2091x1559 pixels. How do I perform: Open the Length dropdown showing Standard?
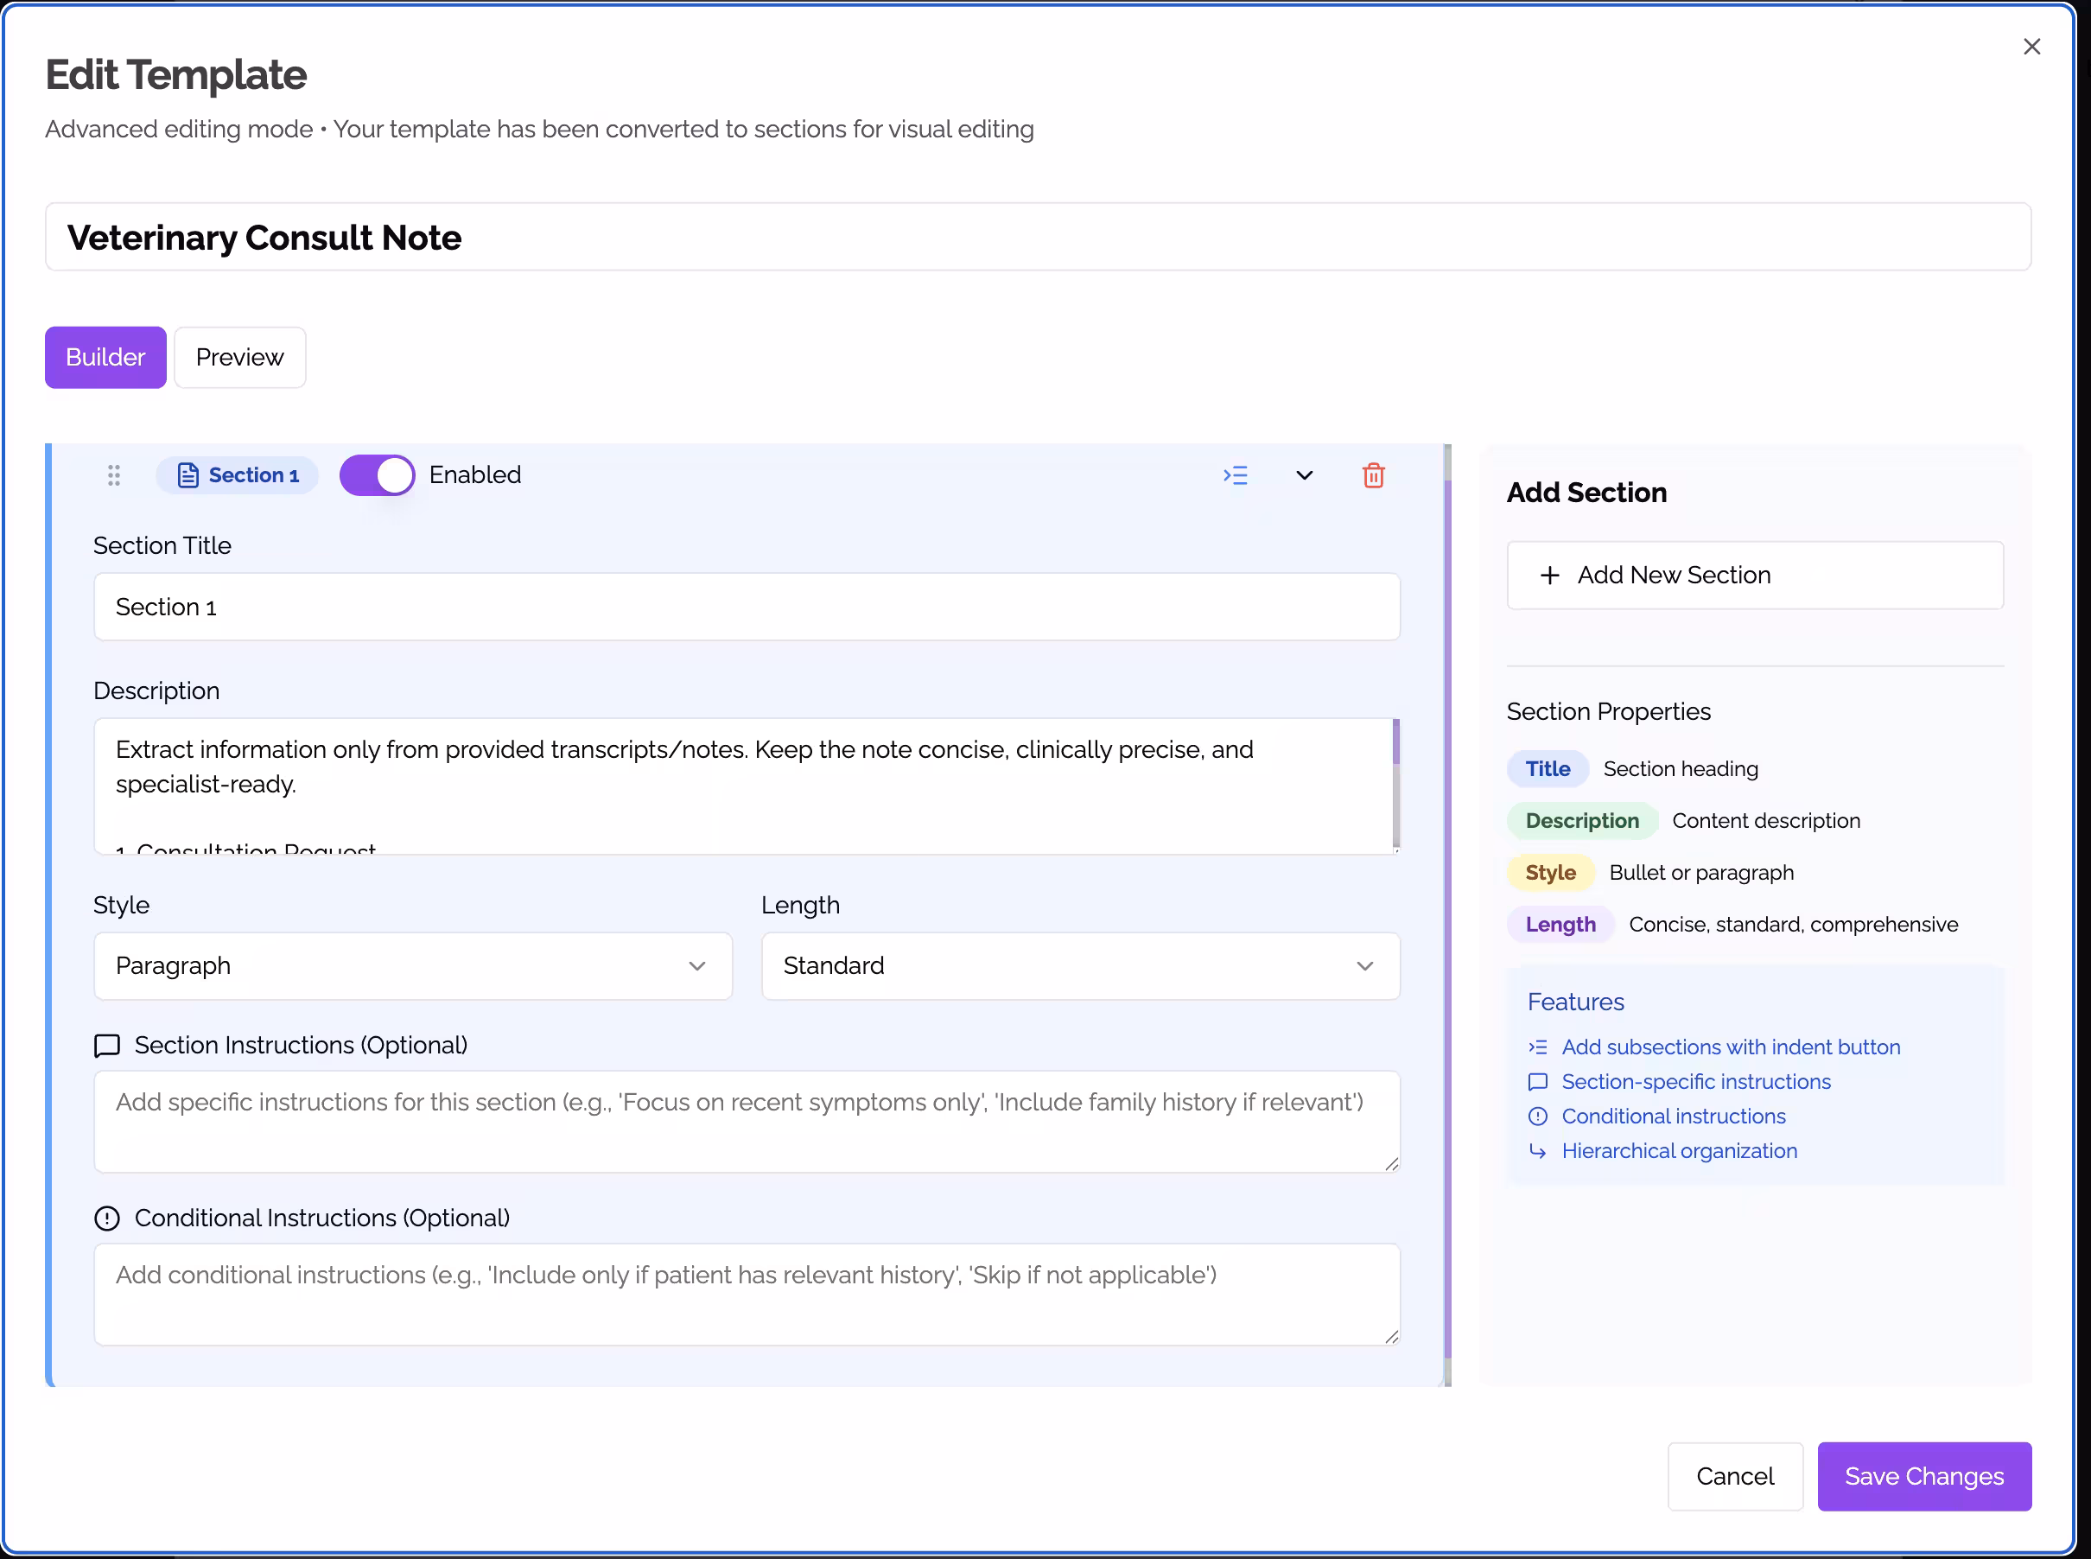(1079, 965)
